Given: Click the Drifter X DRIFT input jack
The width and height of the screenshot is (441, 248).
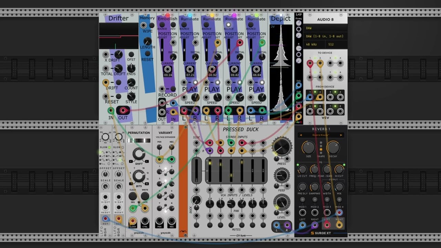Looking at the screenshot, I should click(106, 55).
